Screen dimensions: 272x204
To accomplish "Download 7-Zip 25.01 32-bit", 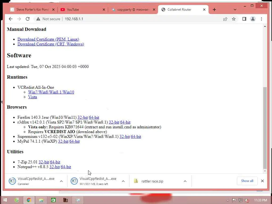I will [x=44, y=162].
